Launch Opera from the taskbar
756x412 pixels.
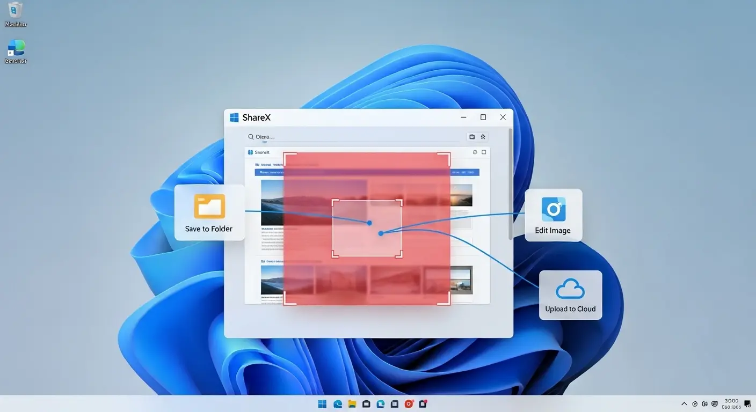(409, 403)
